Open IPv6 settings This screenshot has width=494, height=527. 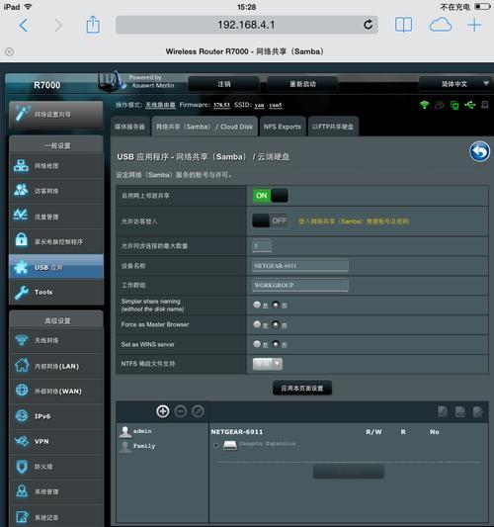56,416
